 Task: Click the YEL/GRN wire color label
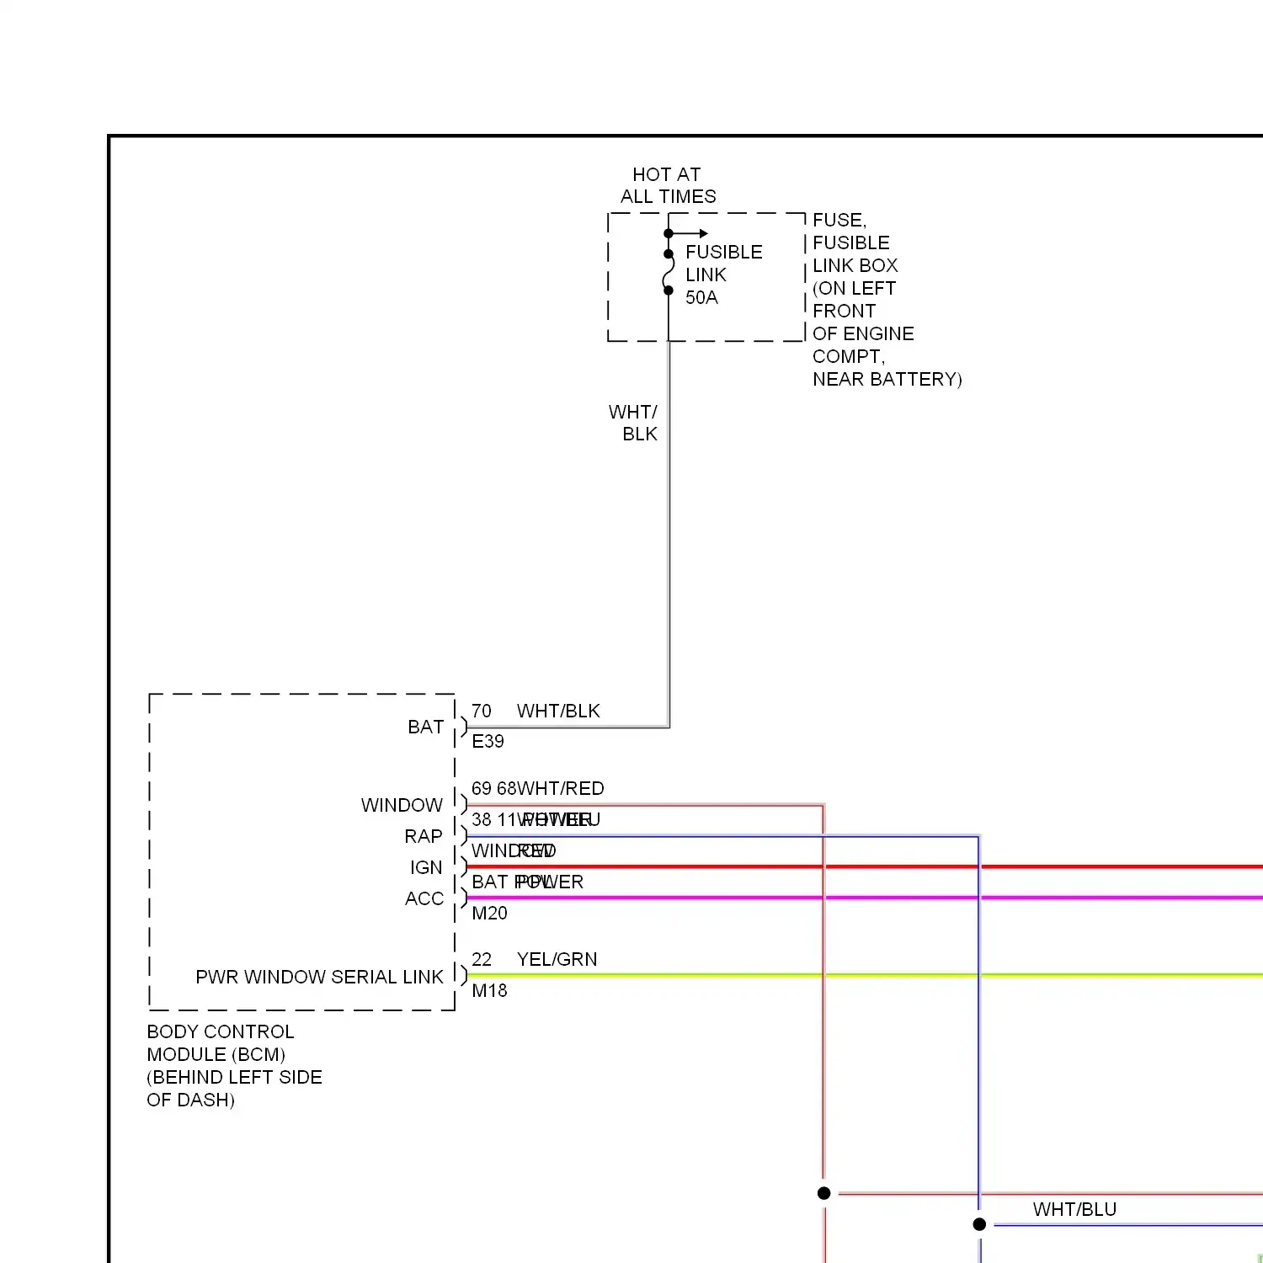click(557, 959)
